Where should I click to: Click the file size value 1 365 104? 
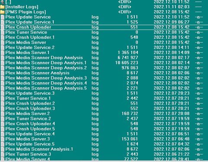128,53
